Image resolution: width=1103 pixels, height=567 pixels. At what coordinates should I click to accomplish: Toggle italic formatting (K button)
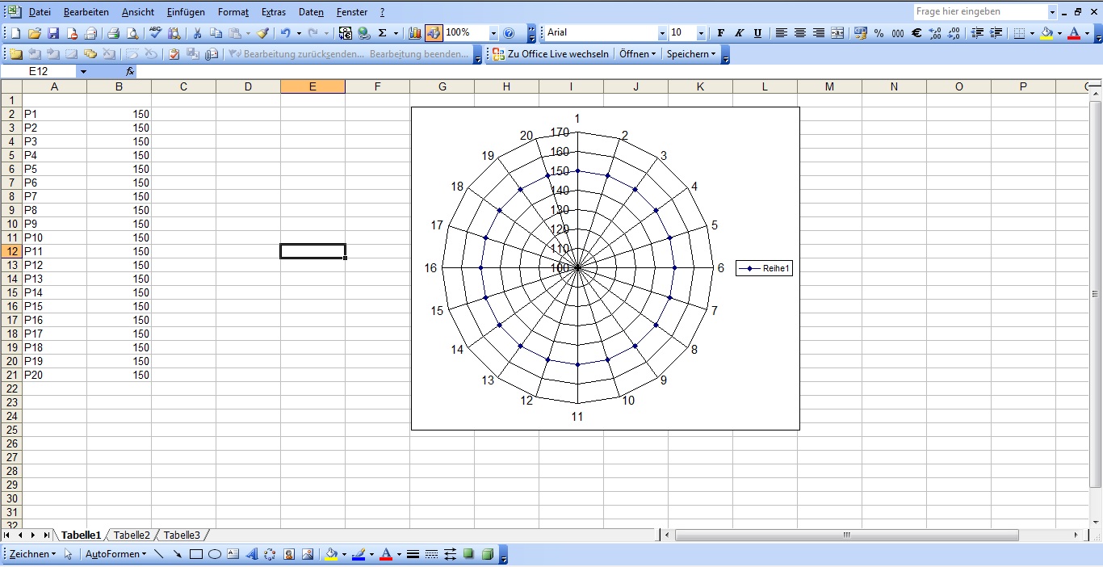click(739, 33)
